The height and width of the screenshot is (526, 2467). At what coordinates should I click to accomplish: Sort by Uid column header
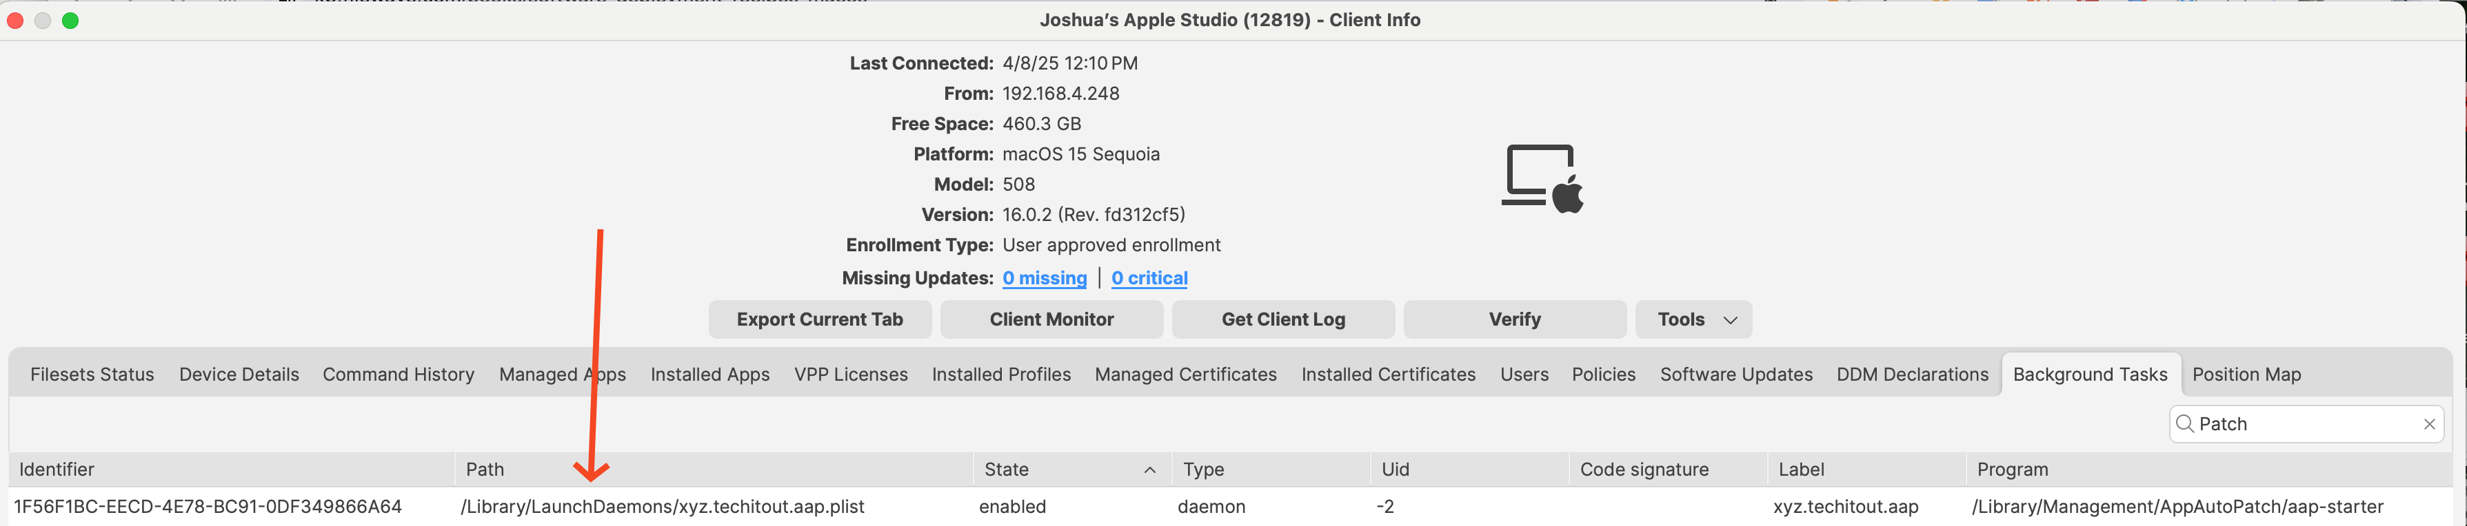pyautogui.click(x=1471, y=470)
